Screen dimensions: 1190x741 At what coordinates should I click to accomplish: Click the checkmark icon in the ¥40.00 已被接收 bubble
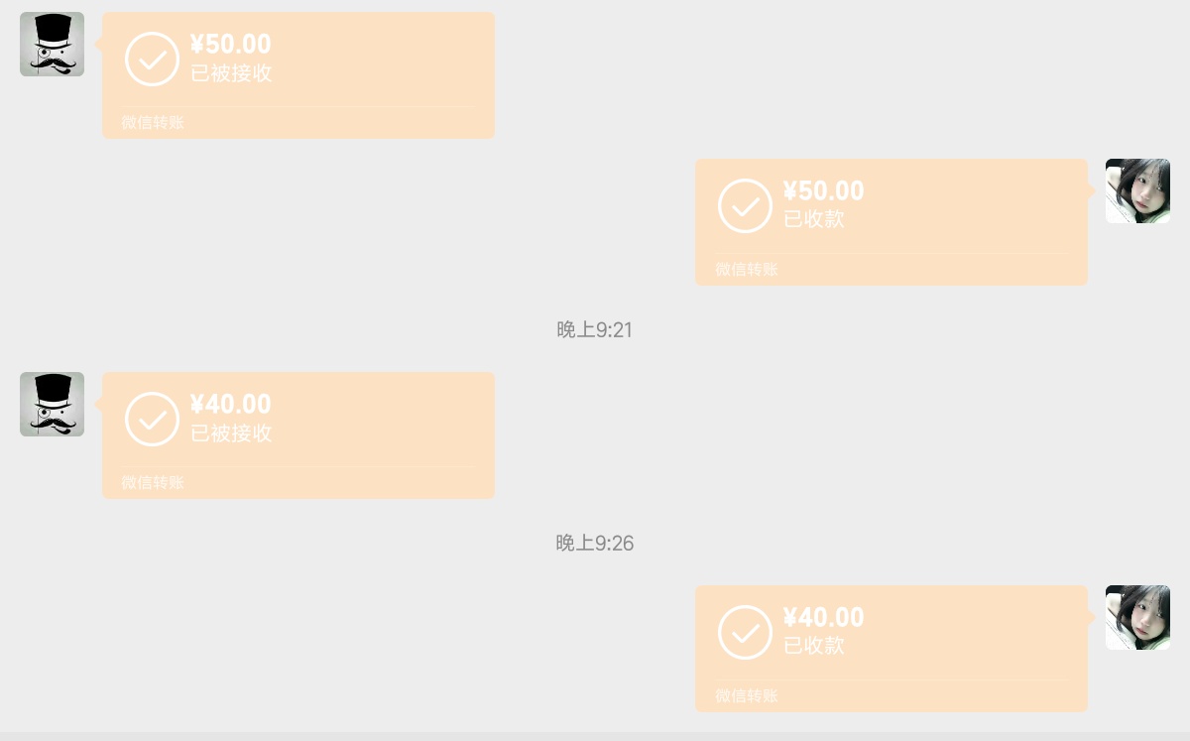pos(152,419)
